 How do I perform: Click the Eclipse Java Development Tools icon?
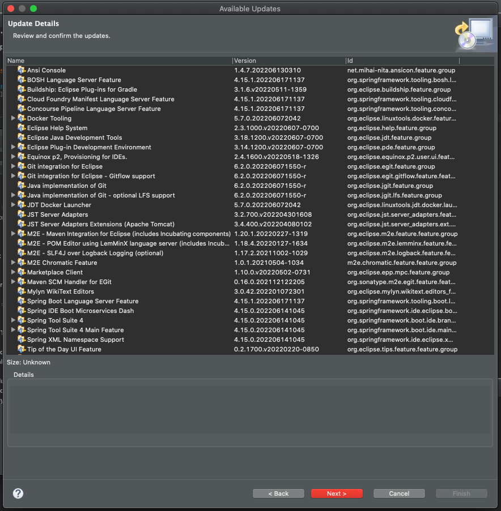tap(22, 138)
